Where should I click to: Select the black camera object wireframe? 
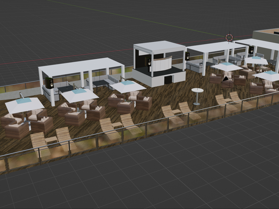coord(231,83)
